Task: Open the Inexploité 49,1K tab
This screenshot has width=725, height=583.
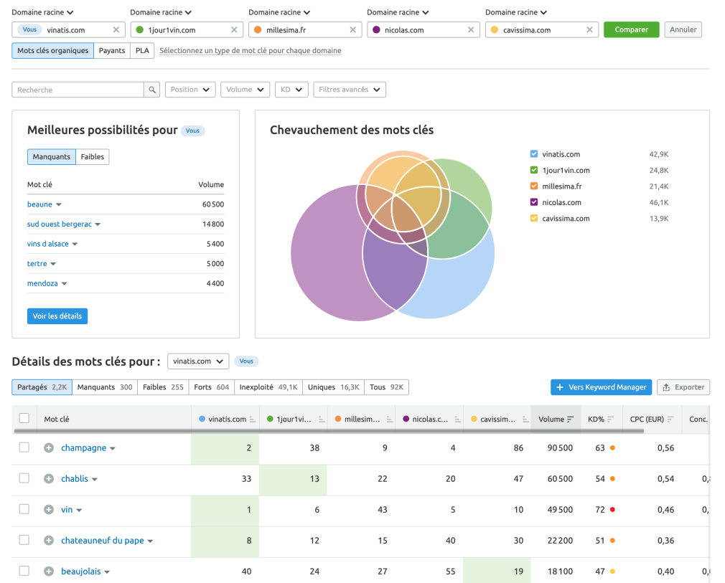Action: [268, 387]
